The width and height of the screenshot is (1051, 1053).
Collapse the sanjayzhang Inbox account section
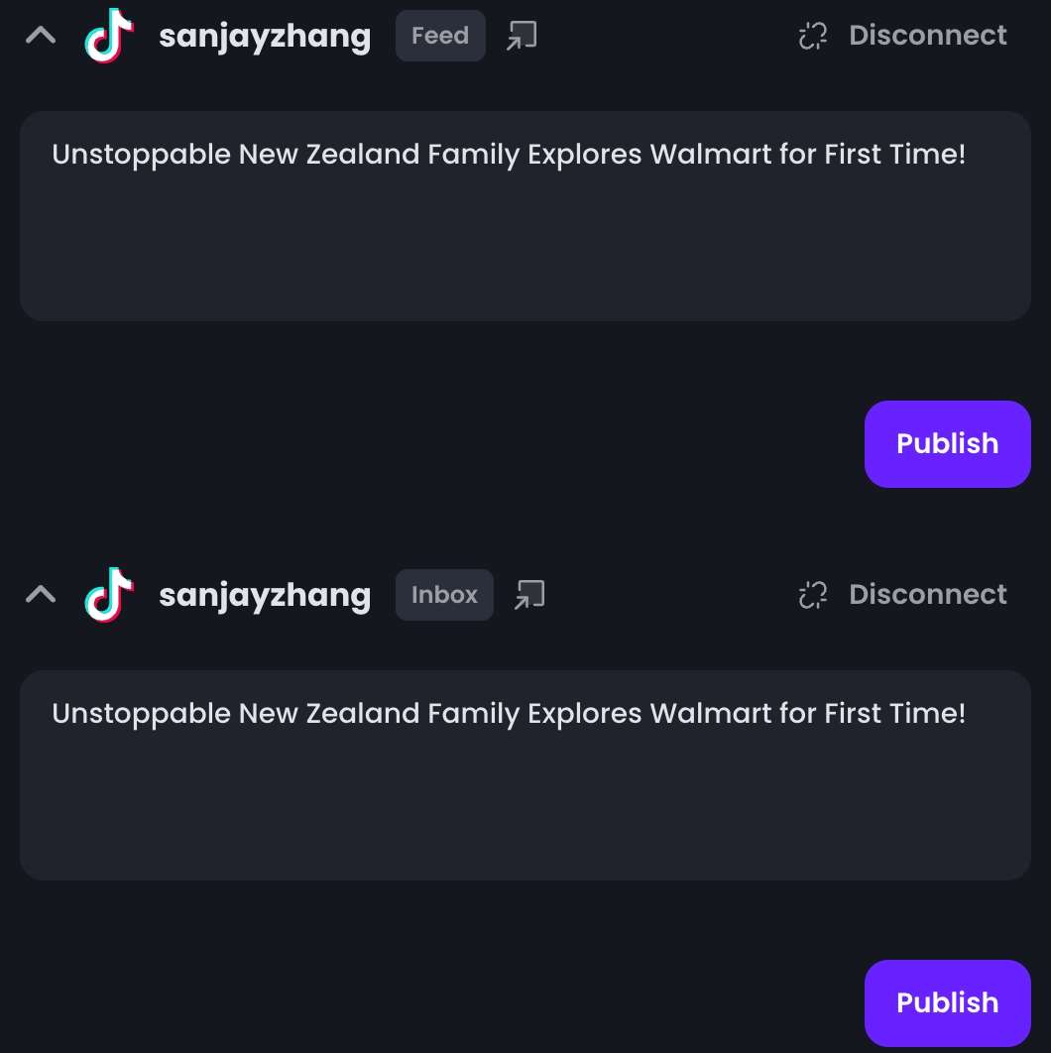coord(41,595)
